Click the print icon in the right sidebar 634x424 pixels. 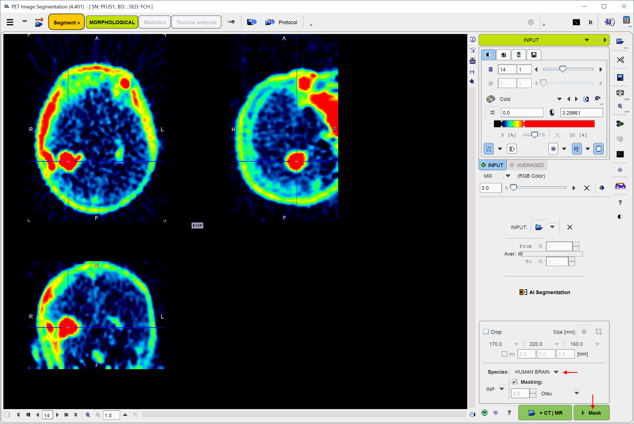(x=620, y=93)
